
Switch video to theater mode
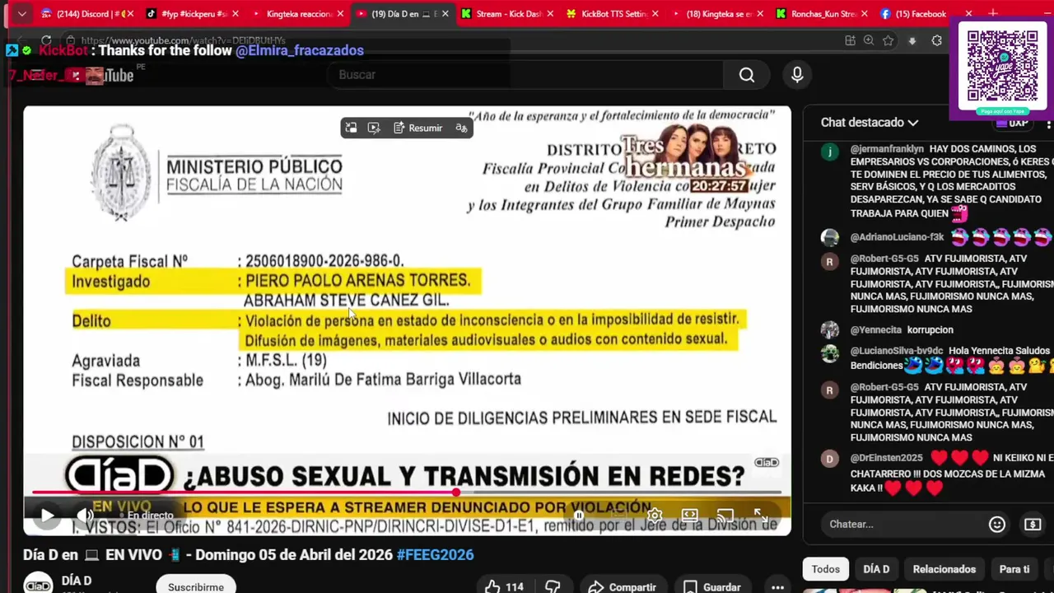point(690,516)
